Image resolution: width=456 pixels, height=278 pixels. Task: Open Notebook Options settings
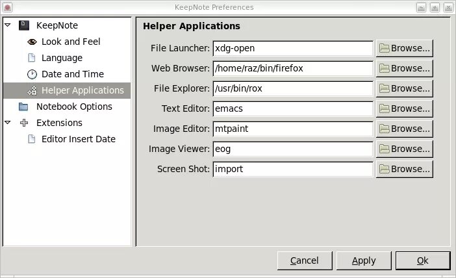tap(74, 107)
